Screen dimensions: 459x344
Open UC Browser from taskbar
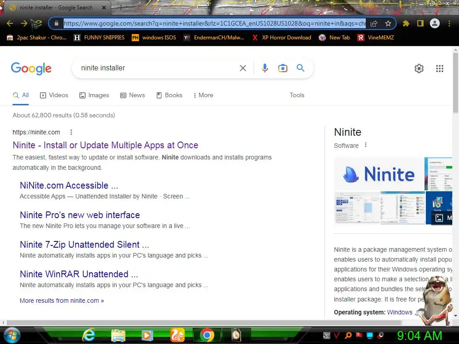178,335
